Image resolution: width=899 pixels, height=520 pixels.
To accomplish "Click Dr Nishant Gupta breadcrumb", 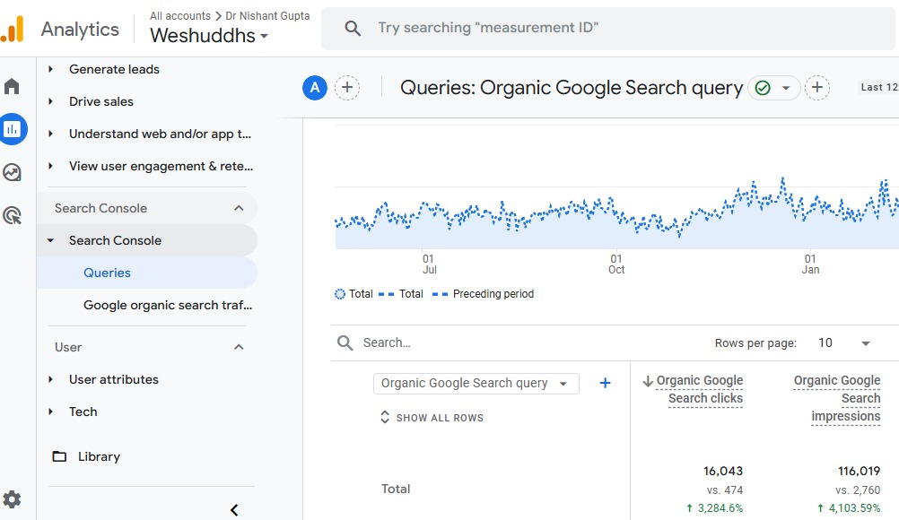I will pyautogui.click(x=267, y=16).
